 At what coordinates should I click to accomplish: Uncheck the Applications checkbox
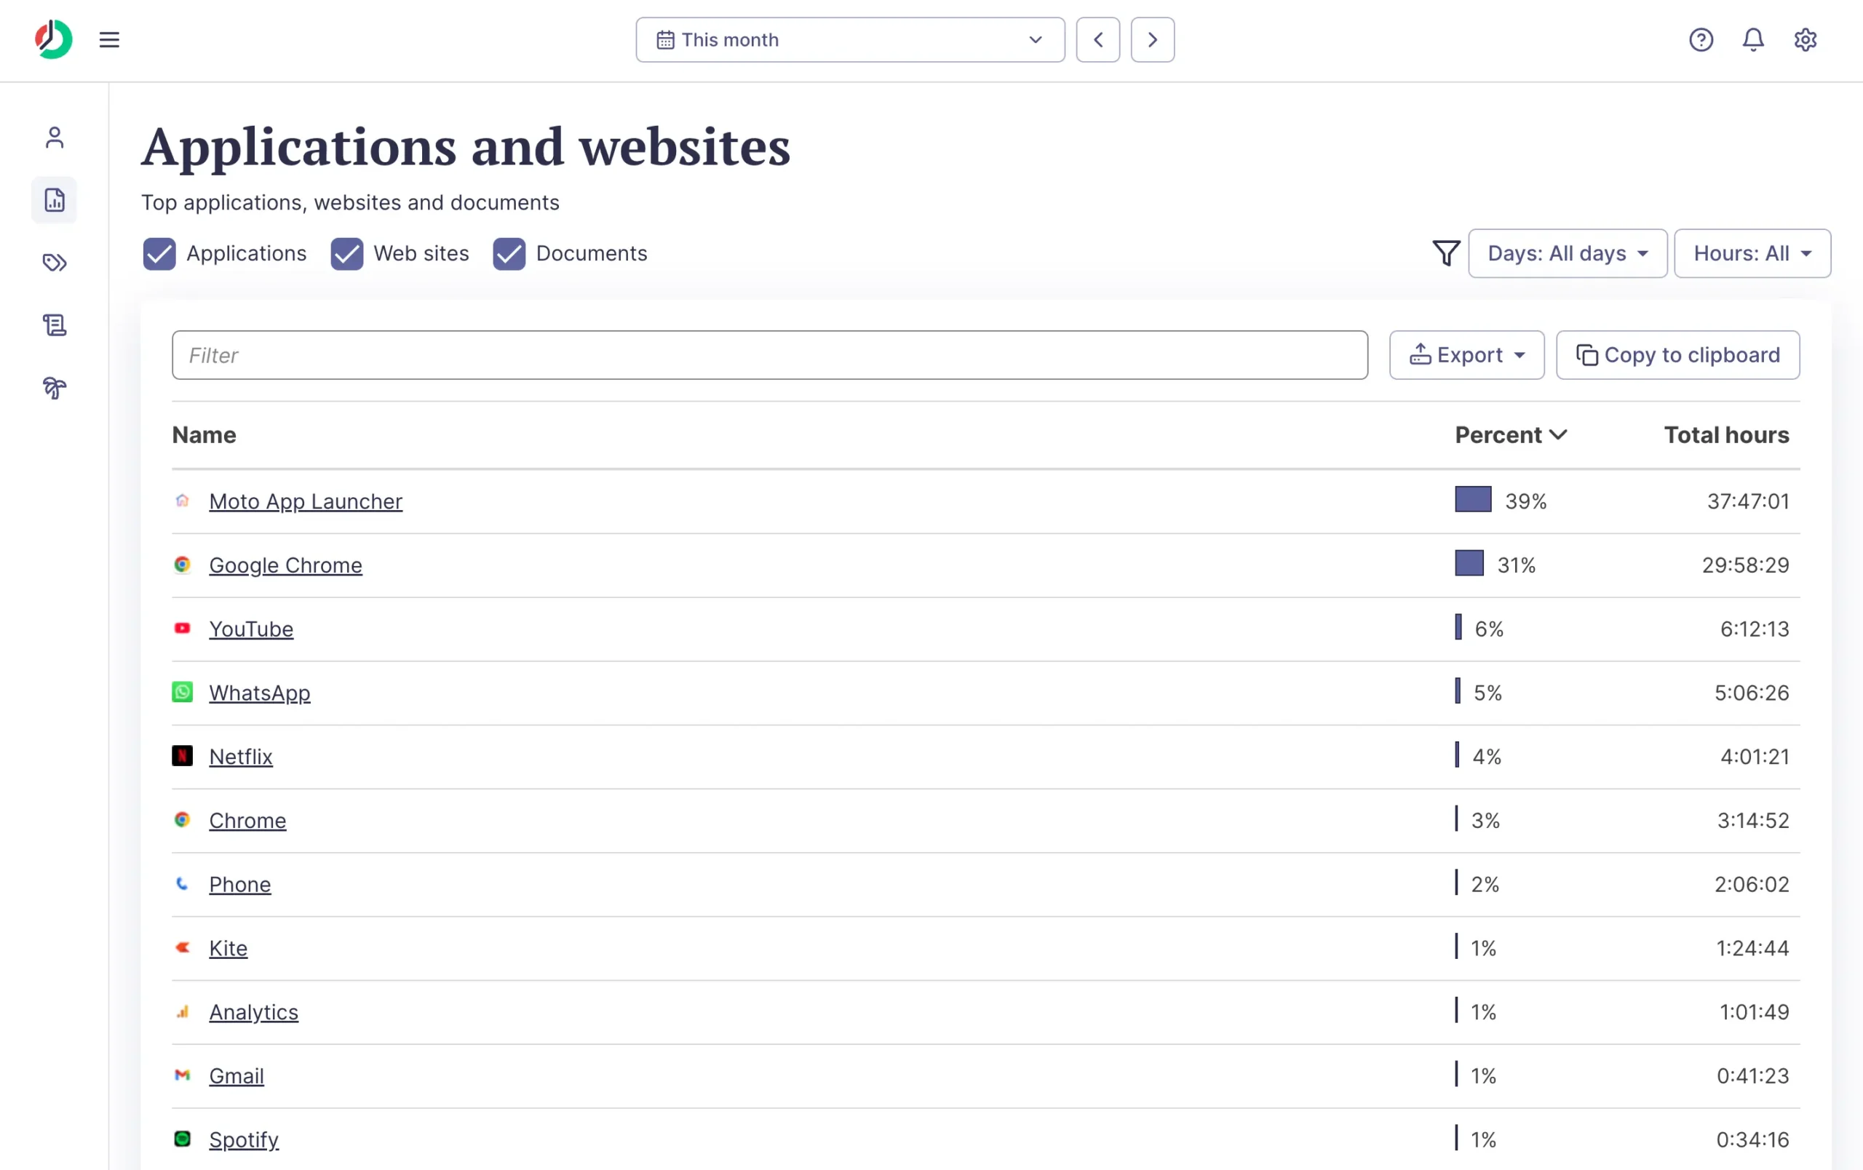point(159,254)
